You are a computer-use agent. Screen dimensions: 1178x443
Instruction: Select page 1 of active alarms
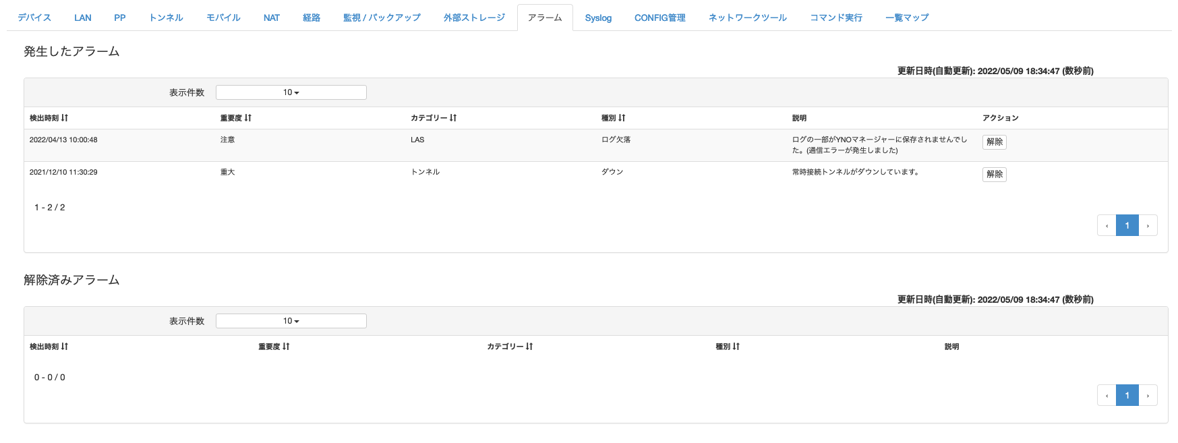1127,225
